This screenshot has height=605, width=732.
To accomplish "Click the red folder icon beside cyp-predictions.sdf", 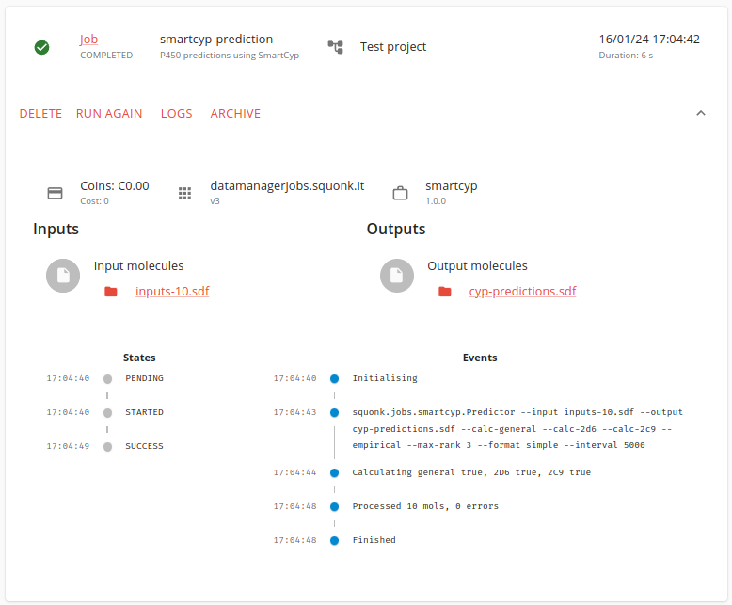I will pos(445,292).
